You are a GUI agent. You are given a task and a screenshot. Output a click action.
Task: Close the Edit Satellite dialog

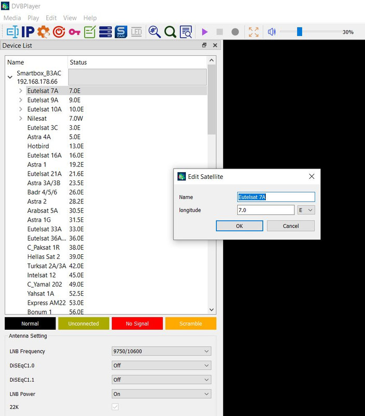click(x=312, y=176)
